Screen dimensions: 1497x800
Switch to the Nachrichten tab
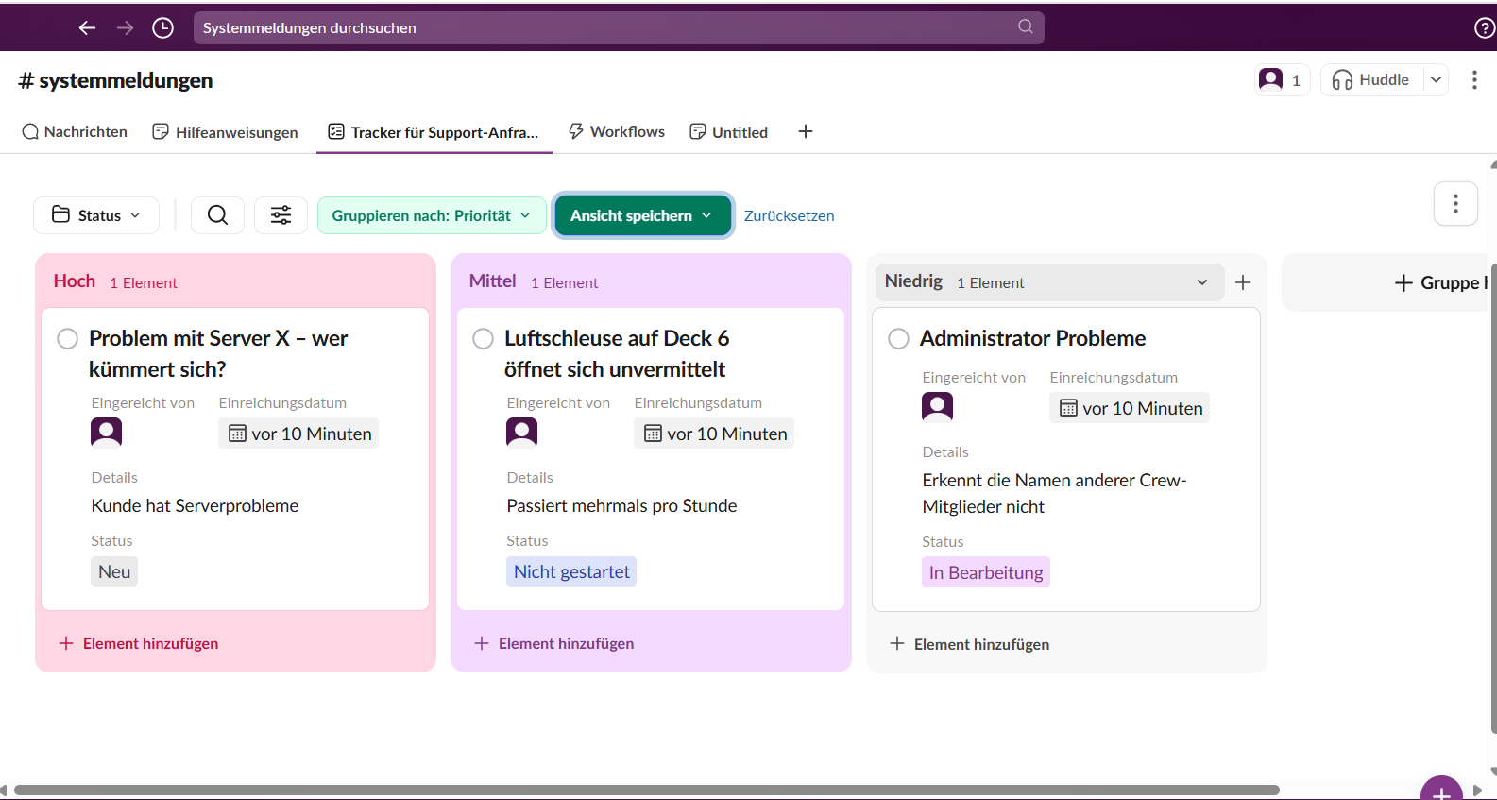75,132
